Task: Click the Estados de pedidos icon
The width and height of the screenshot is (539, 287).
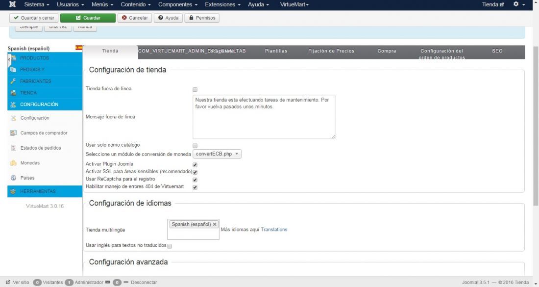Action: coord(13,148)
